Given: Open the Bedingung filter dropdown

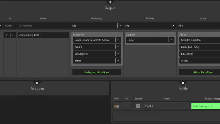Looking at the screenshot, I should pyautogui.click(x=120, y=26).
